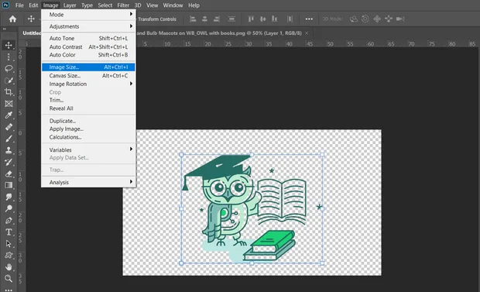The height and width of the screenshot is (292, 480).
Task: Select the Hand tool
Action: click(9, 267)
